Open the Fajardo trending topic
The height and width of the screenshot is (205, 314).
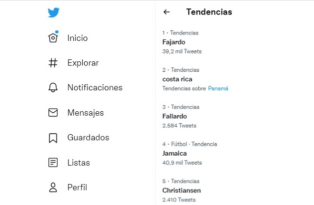(174, 42)
